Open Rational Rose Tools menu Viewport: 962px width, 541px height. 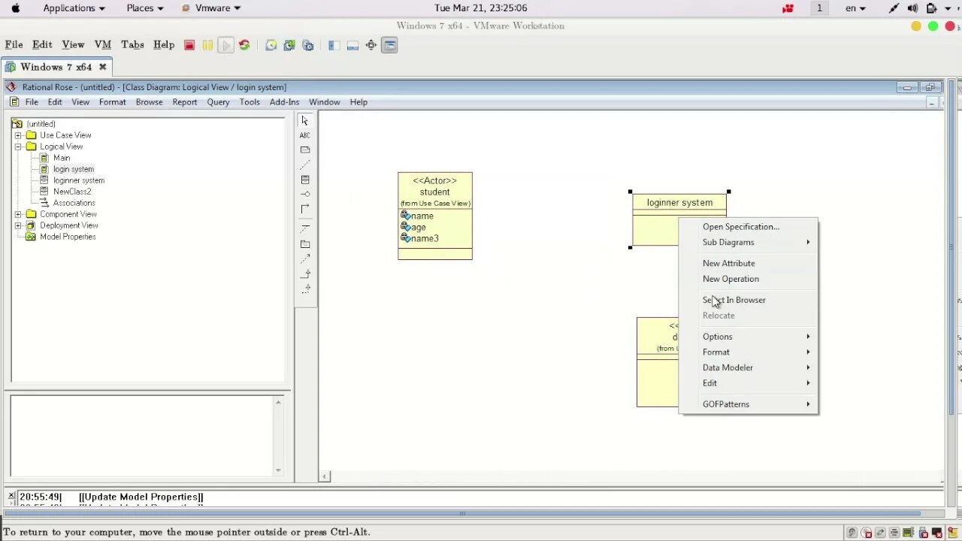(x=250, y=102)
